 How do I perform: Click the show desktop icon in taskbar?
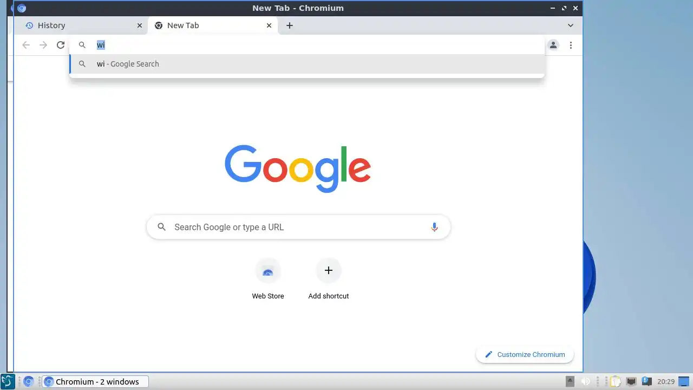point(684,381)
